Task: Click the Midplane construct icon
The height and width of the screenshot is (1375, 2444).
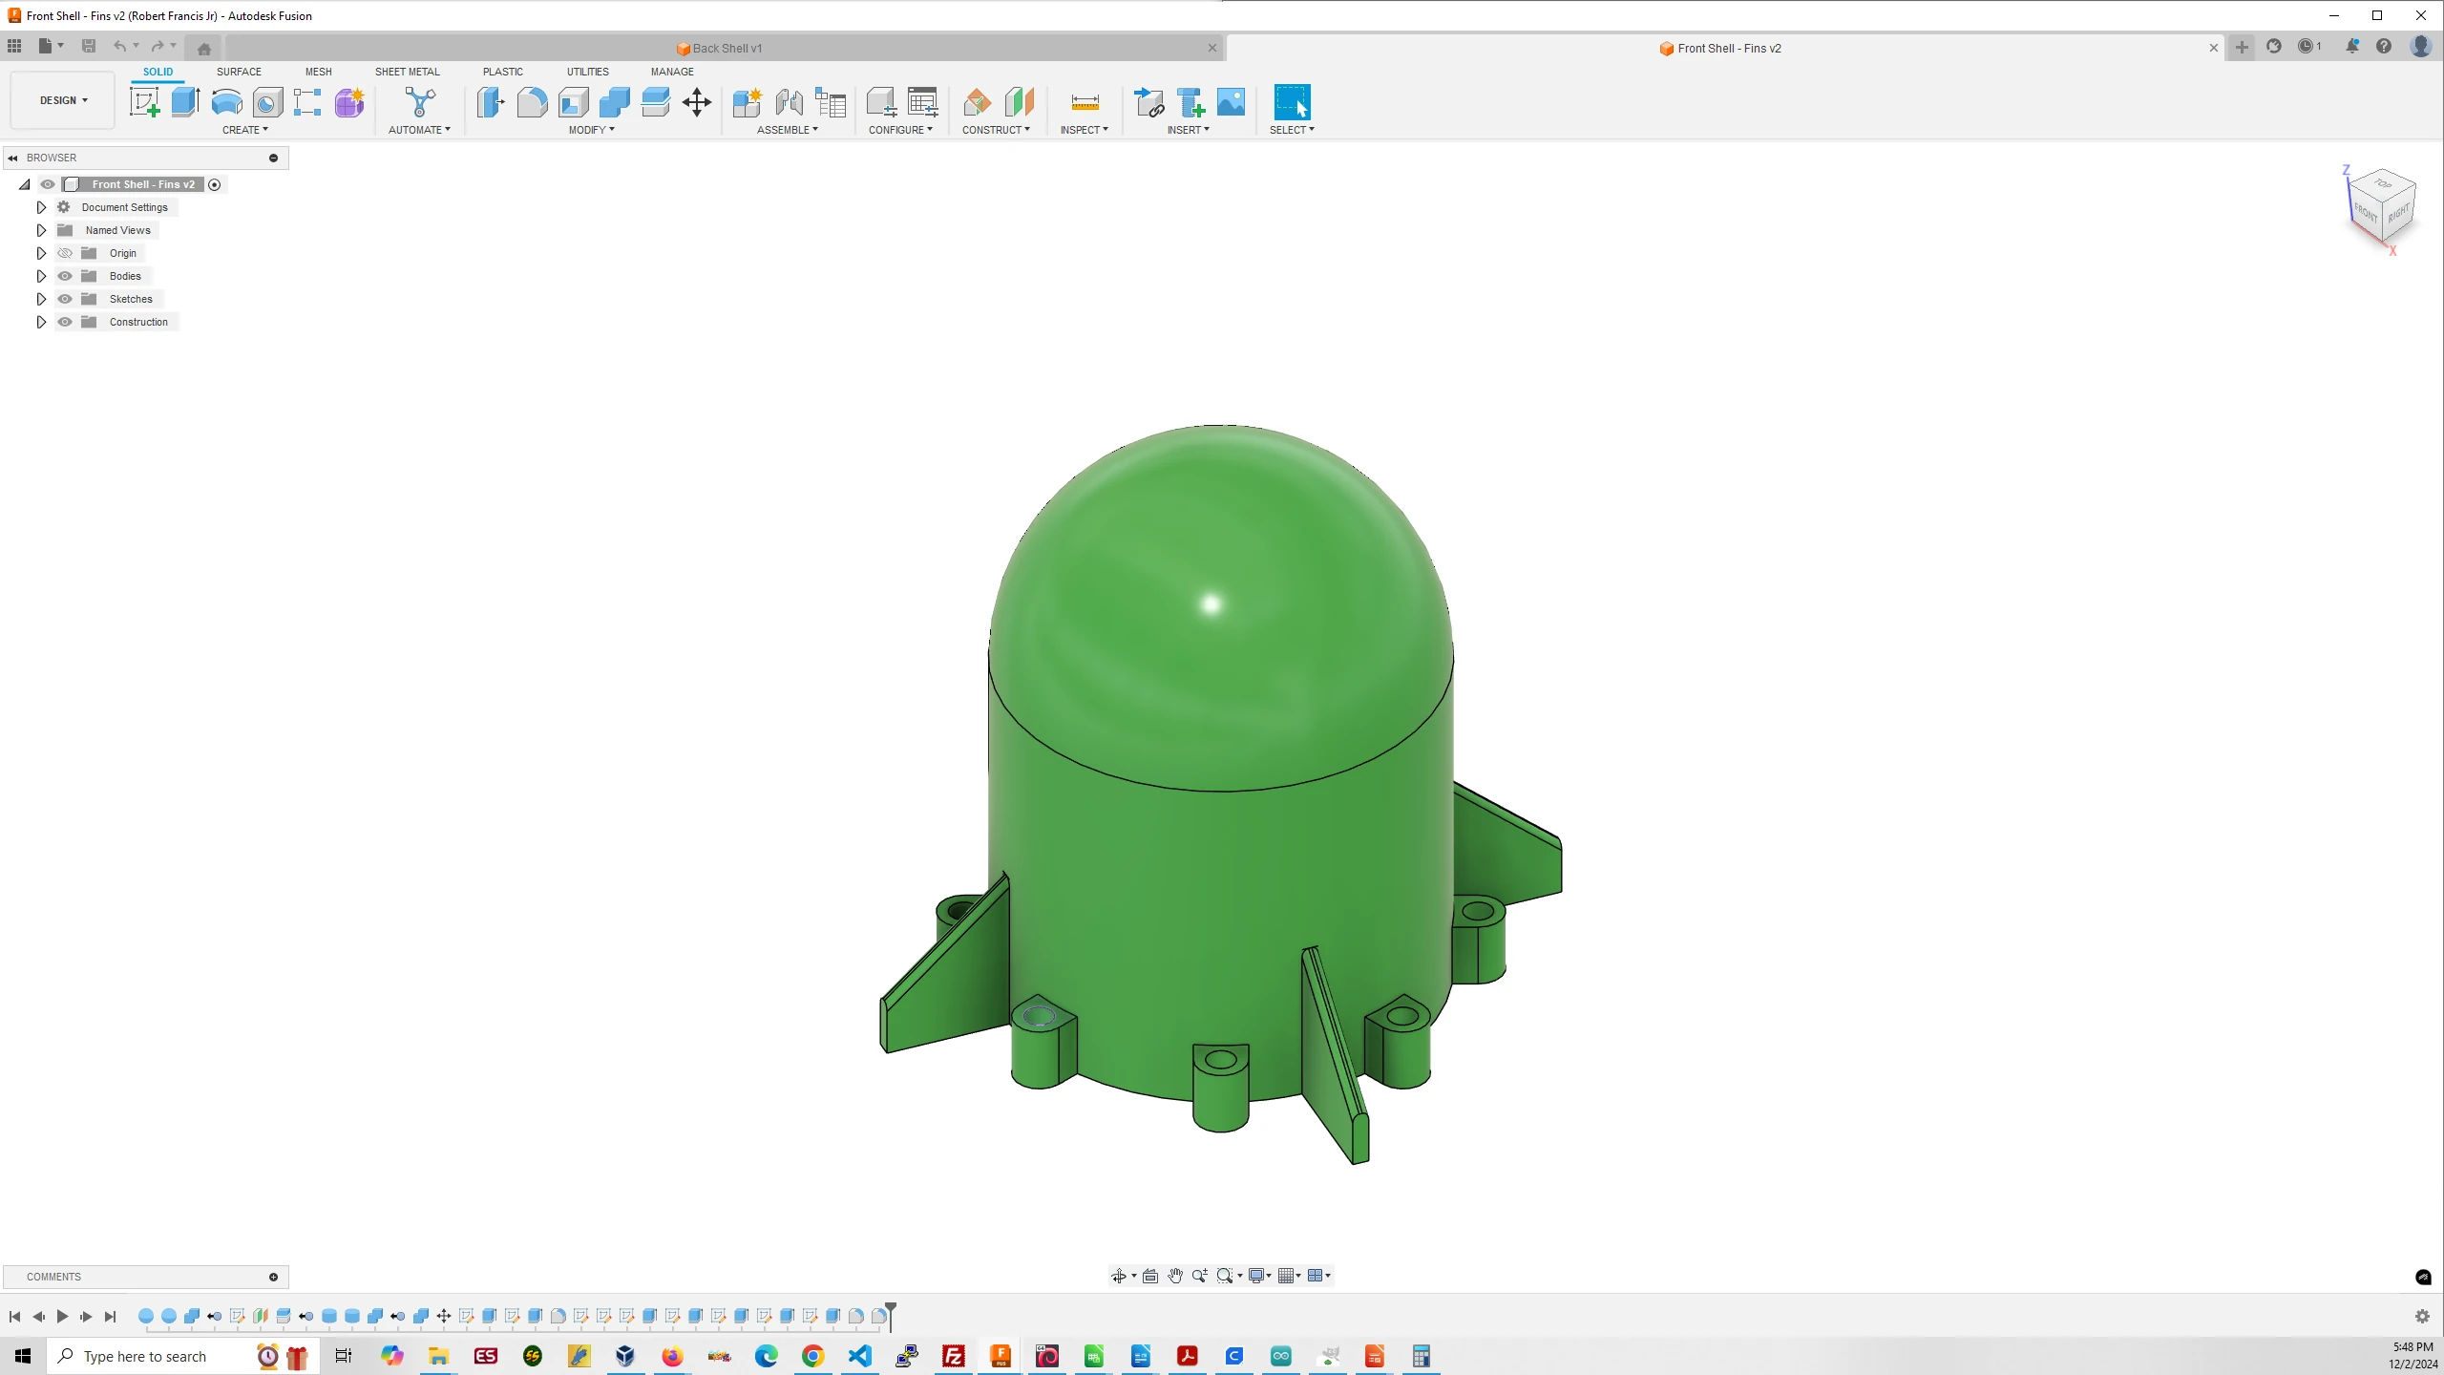Action: click(x=1020, y=102)
